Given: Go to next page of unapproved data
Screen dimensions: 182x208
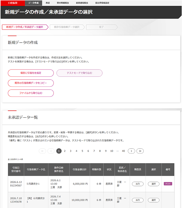Looking at the screenshot, I should tap(131, 151).
